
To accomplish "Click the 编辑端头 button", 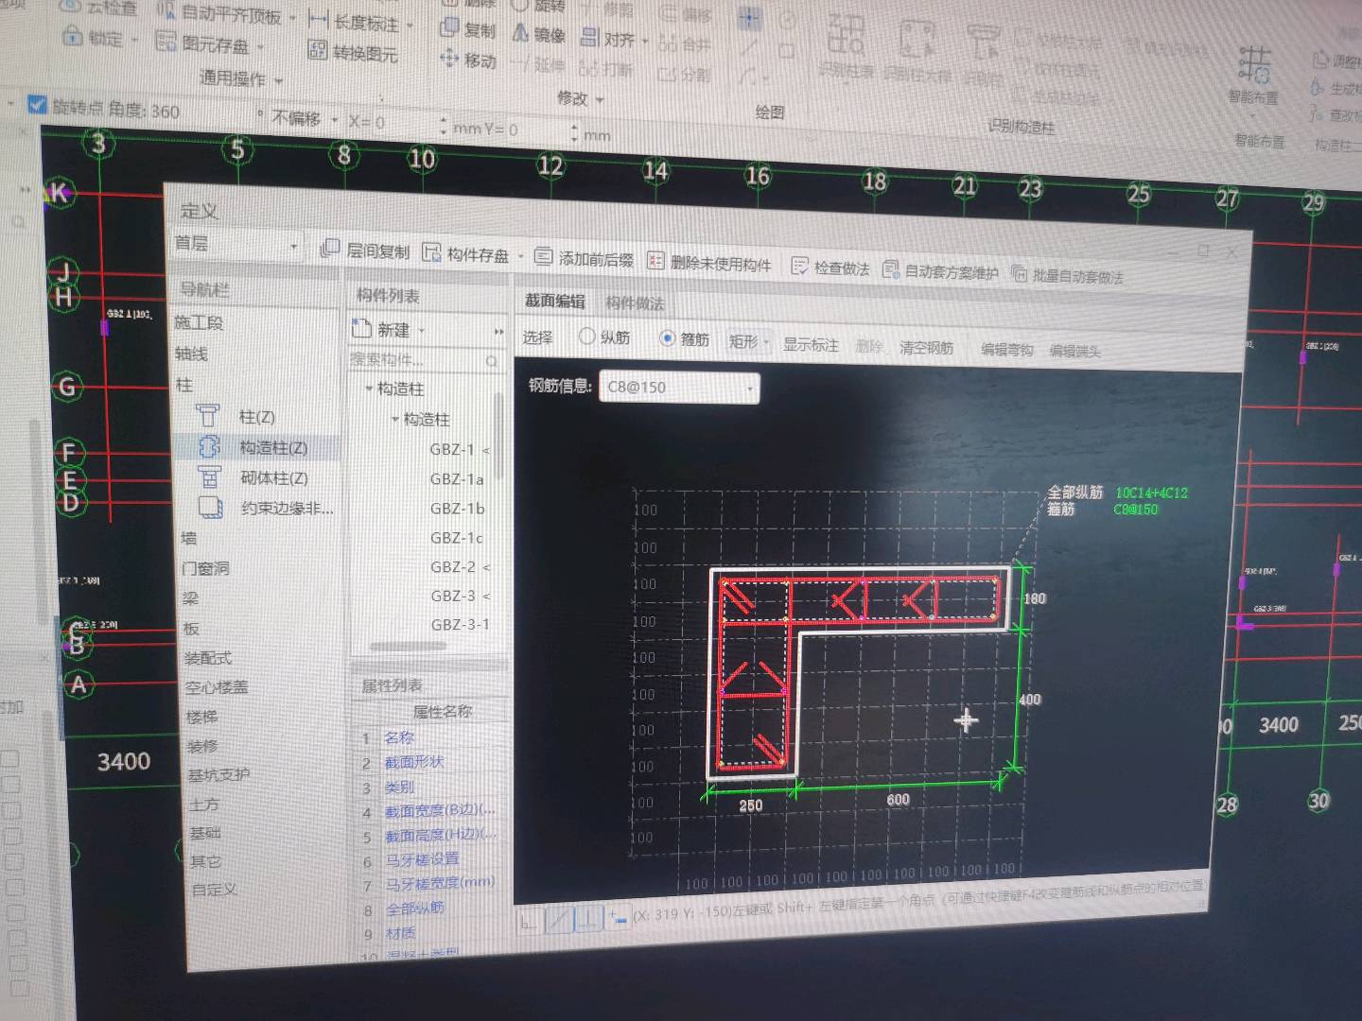I will [x=1074, y=351].
